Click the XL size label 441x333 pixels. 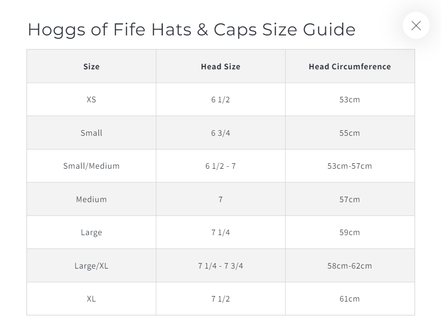coord(91,299)
